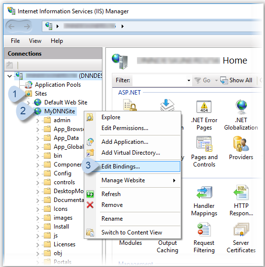Click the Back navigation arrow
The image size is (265, 267).
click(x=11, y=27)
